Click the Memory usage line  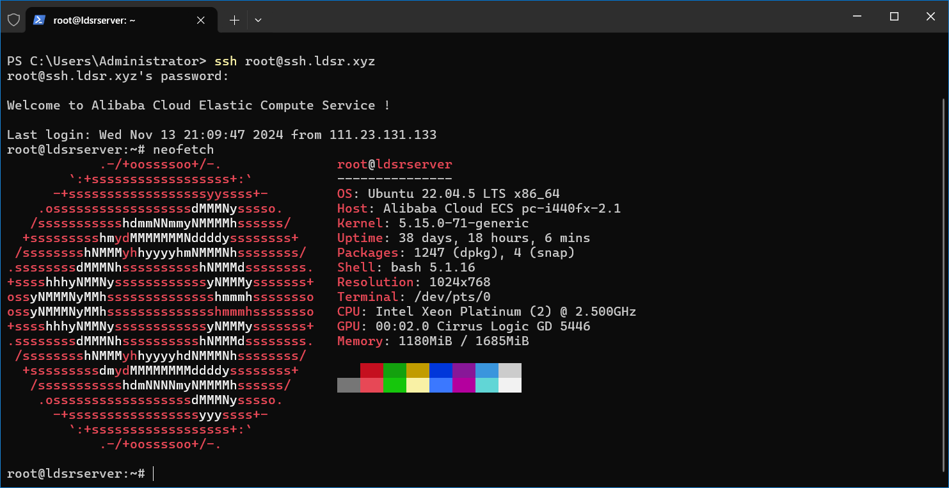point(433,341)
